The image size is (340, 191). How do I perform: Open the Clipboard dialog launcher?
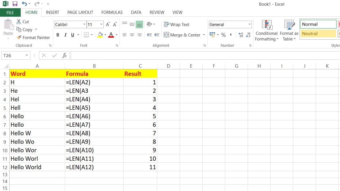(x=50, y=46)
